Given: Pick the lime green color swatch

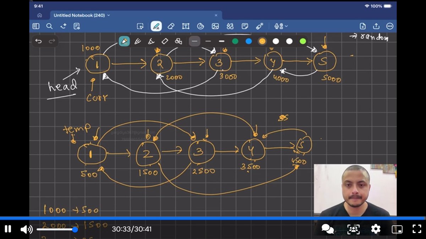Looking at the screenshot, I should (x=303, y=41).
